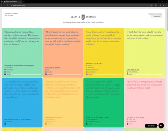The width and height of the screenshot is (168, 131).
Task: Open the Subscribe to Podcast link
Action: point(12,13)
